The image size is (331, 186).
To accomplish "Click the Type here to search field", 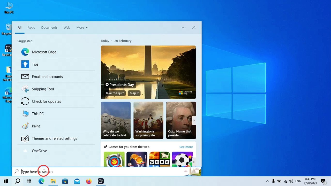I will [103, 172].
